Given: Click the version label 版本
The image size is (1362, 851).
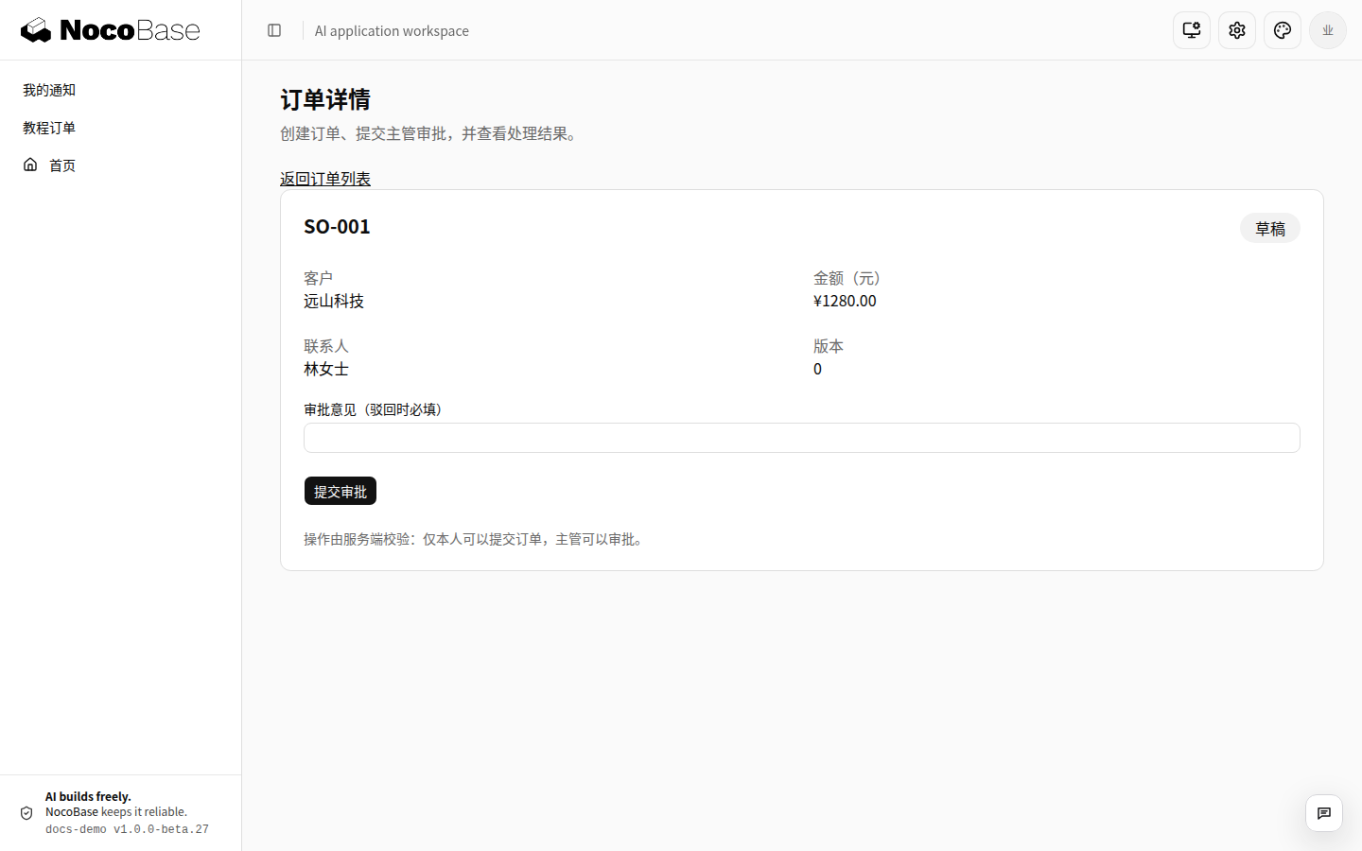Looking at the screenshot, I should pos(829,346).
